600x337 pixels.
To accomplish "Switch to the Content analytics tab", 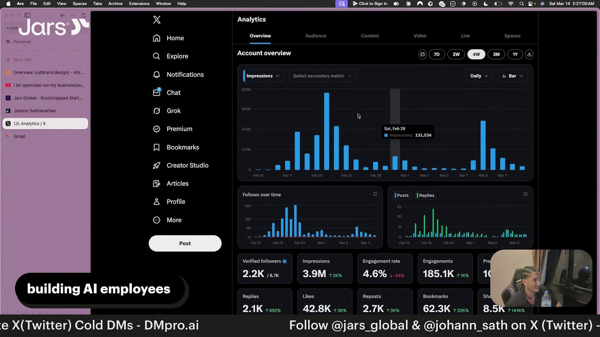I will [x=370, y=36].
